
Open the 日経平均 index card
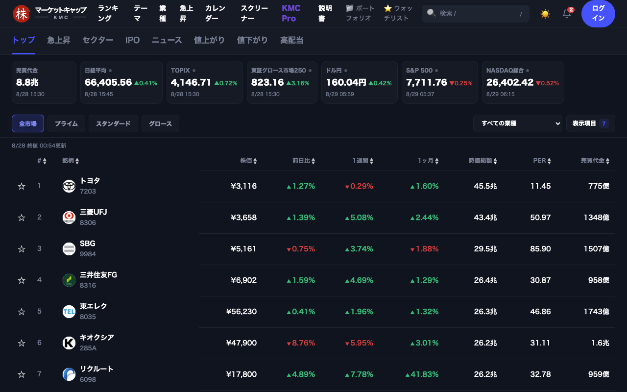coord(121,82)
